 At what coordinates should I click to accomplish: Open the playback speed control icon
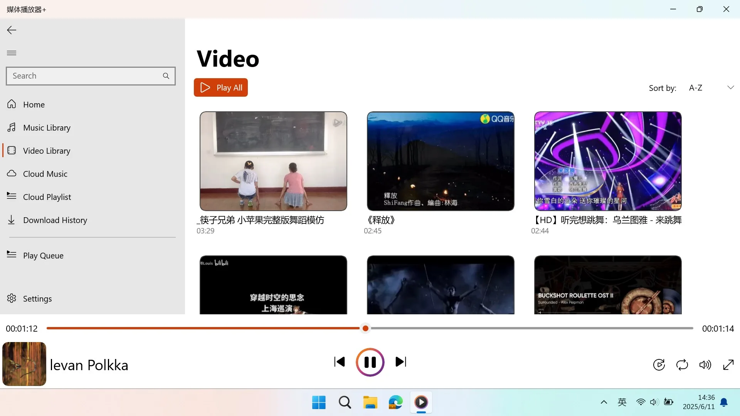coord(659,364)
